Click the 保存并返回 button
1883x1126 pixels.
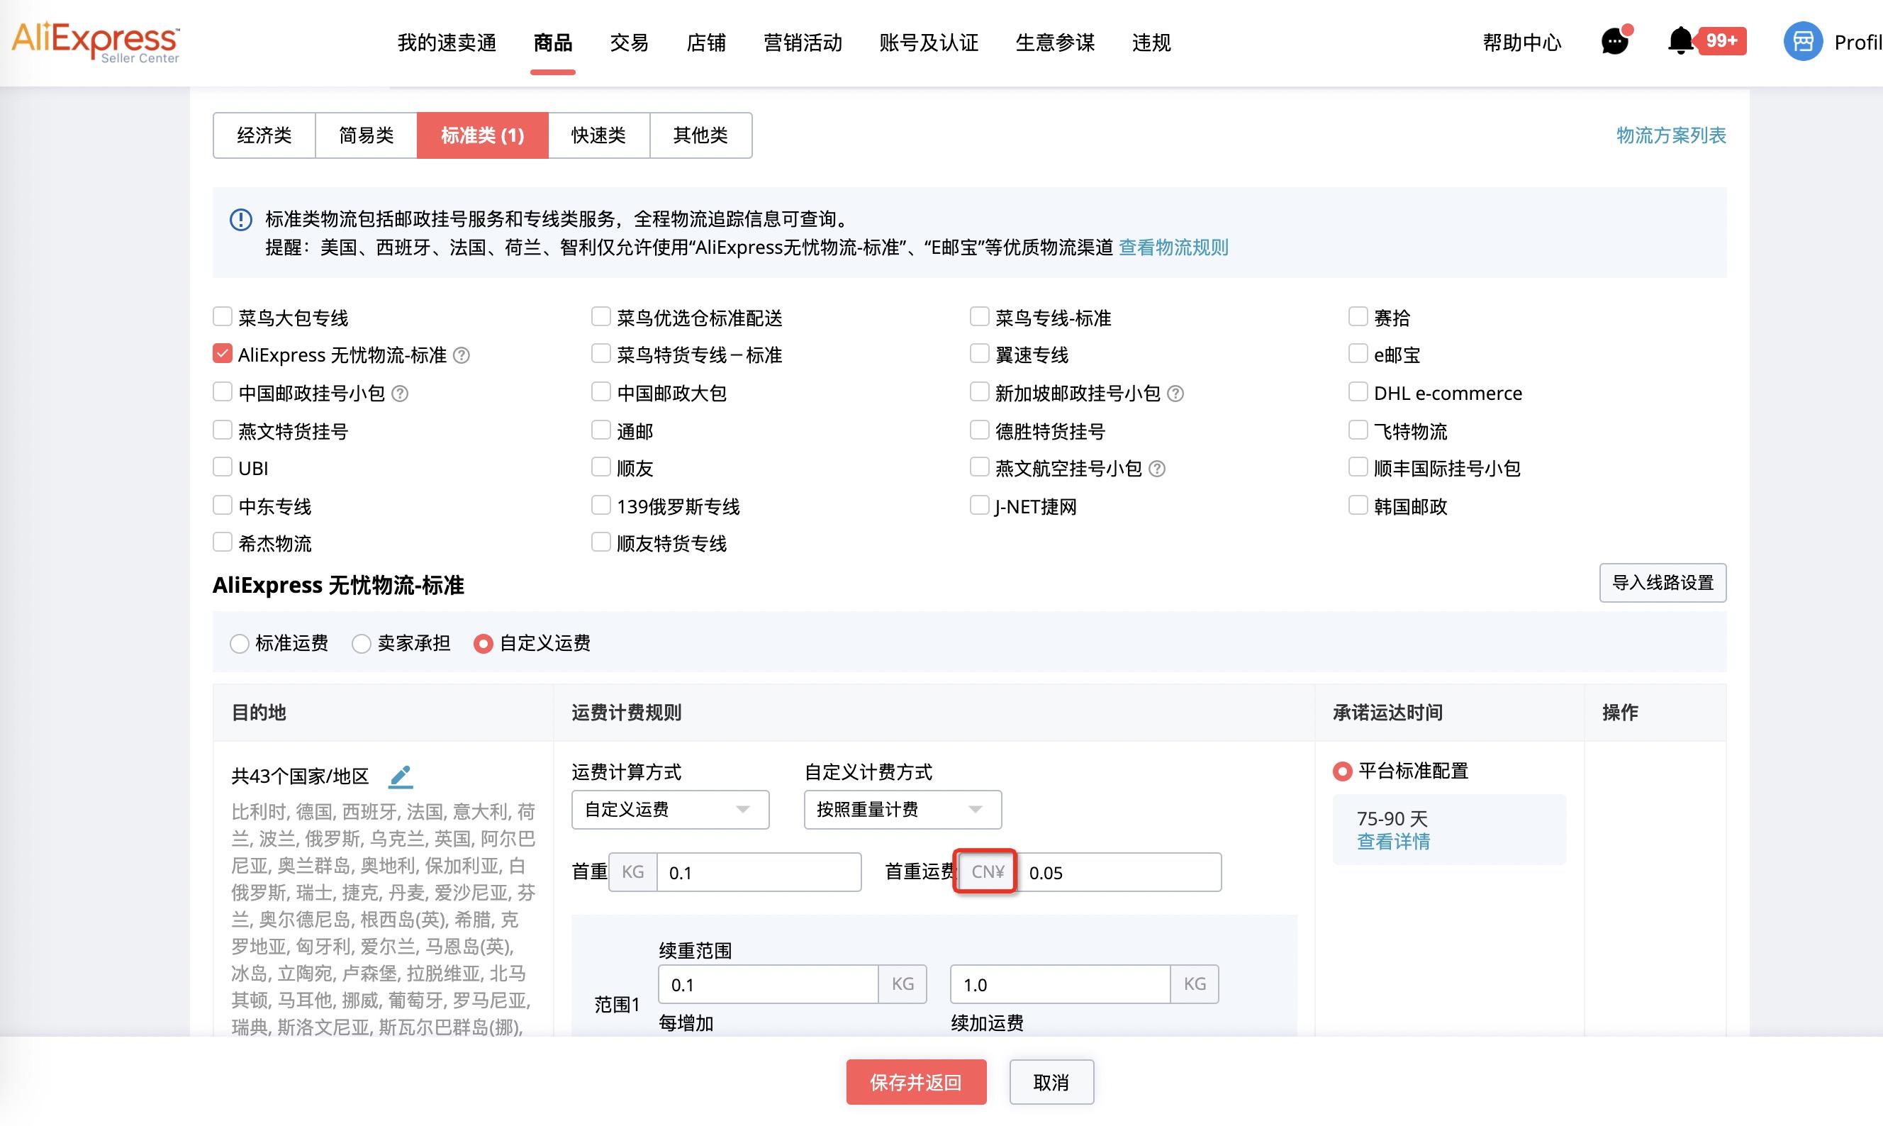(x=916, y=1082)
